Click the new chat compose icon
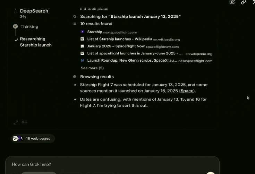The width and height of the screenshot is (255, 174). 232,2
